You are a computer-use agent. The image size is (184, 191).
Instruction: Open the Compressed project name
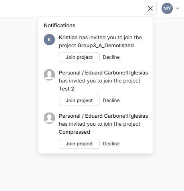point(75,132)
